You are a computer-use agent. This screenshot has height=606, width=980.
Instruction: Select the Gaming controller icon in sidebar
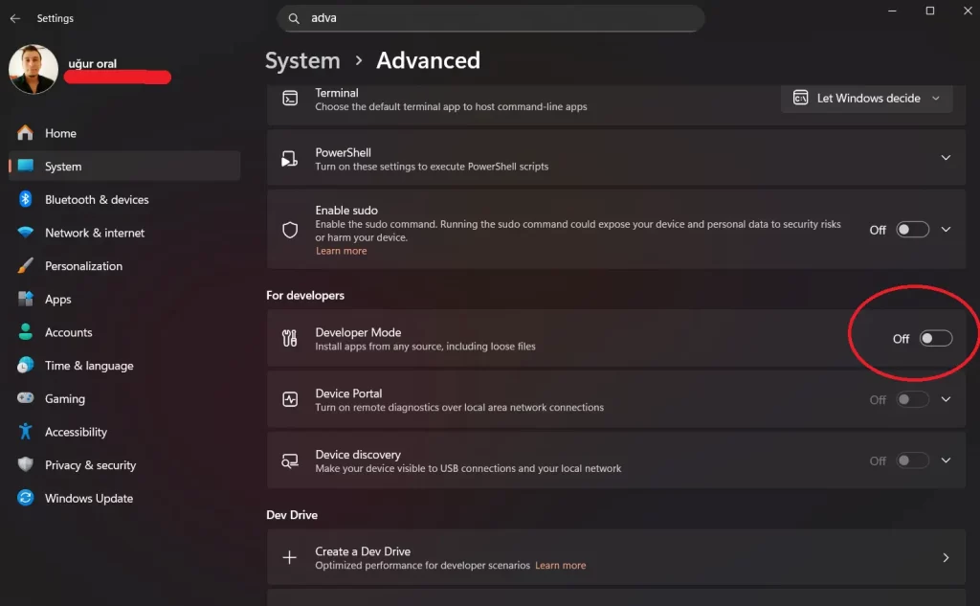coord(27,398)
